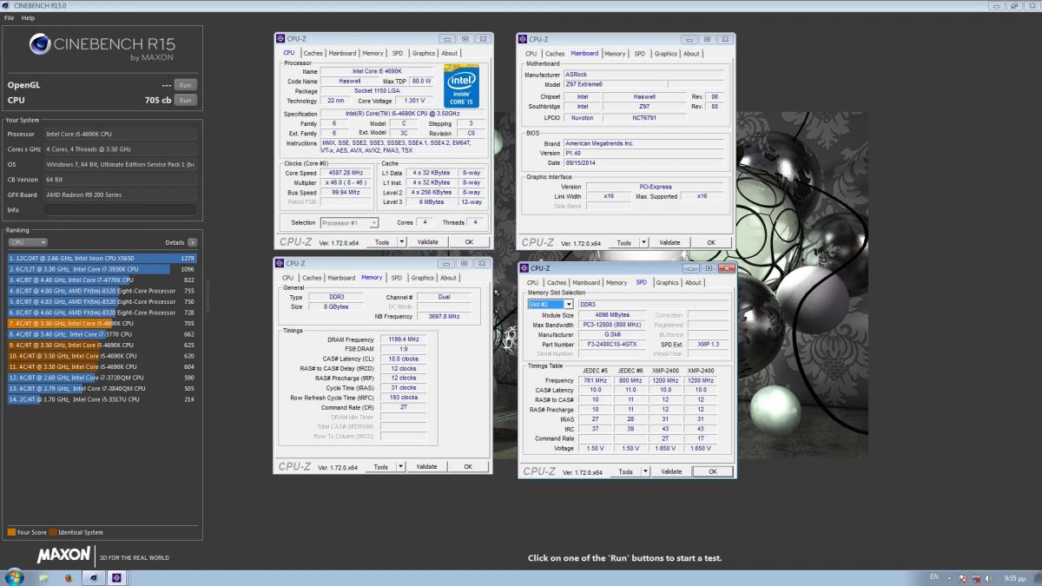This screenshot has height=586, width=1042.
Task: Select the Core i7-3770 ranking row
Action: pyautogui.click(x=102, y=334)
